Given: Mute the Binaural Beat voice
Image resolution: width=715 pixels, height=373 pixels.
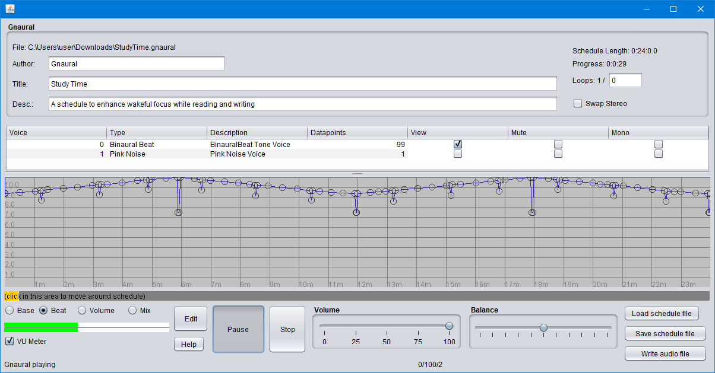Looking at the screenshot, I should (x=558, y=144).
